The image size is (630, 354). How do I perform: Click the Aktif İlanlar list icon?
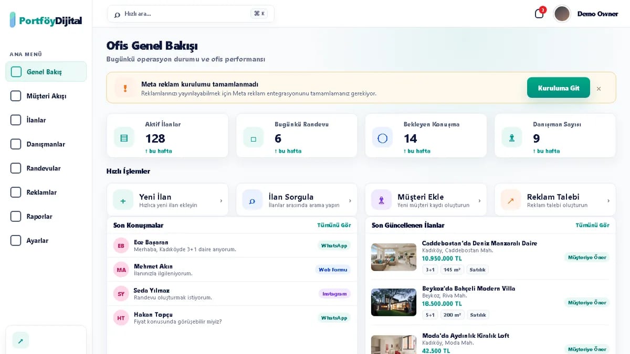click(124, 138)
